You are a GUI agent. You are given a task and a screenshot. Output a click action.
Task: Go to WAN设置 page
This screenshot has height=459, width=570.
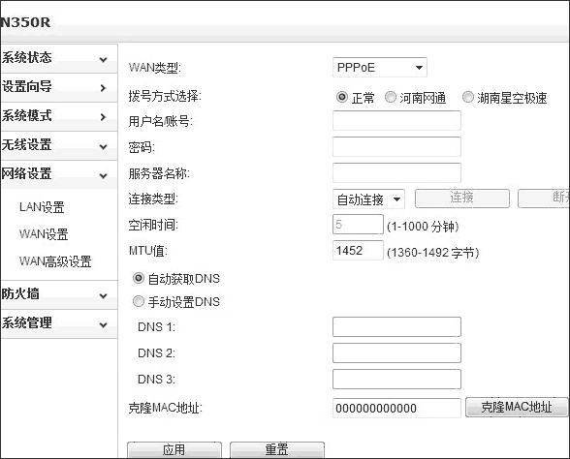(x=44, y=234)
